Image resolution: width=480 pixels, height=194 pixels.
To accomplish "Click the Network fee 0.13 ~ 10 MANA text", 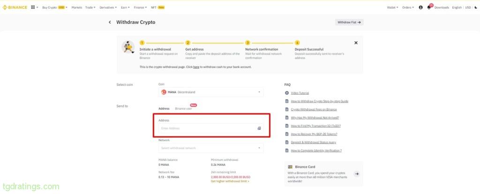I will point(169,177).
